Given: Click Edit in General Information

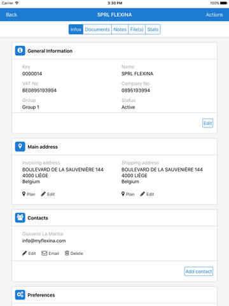Looking at the screenshot, I should tap(207, 123).
